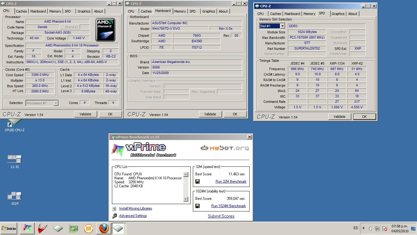Click the AMD Phenom II processor logo
This screenshot has height=235, width=417.
pyautogui.click(x=105, y=30)
